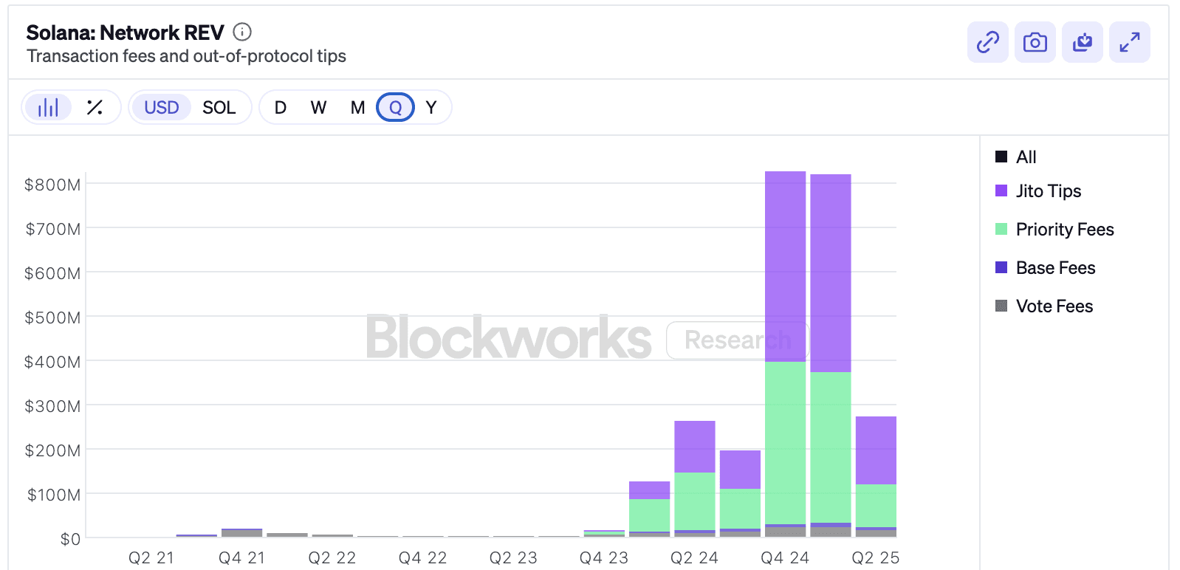Click the Base Fees legend entry
The height and width of the screenshot is (570, 1180).
point(1054,267)
